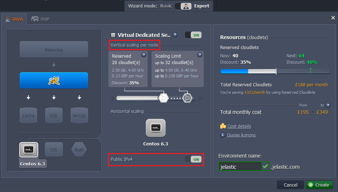Open help for Virtual Dedicated Server
This screenshot has height=192, width=338.
pyautogui.click(x=175, y=35)
